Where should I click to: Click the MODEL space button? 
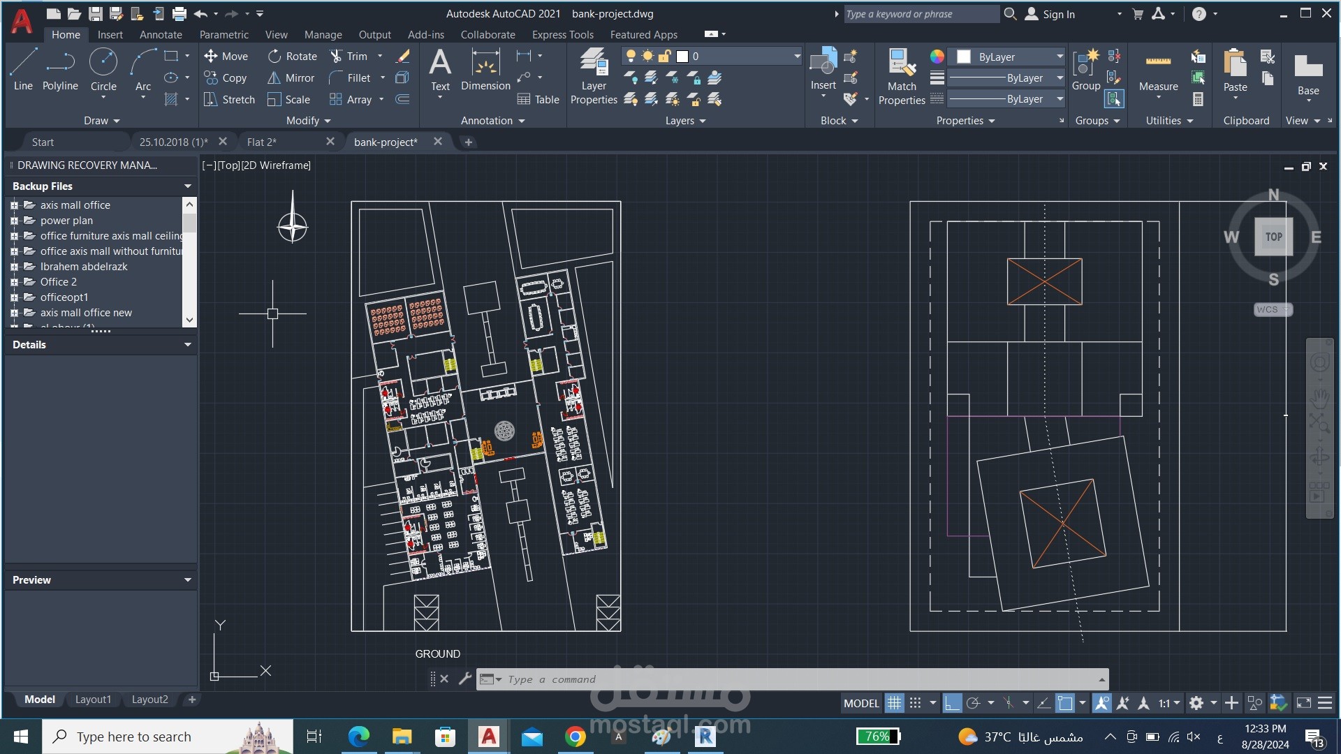tap(861, 703)
